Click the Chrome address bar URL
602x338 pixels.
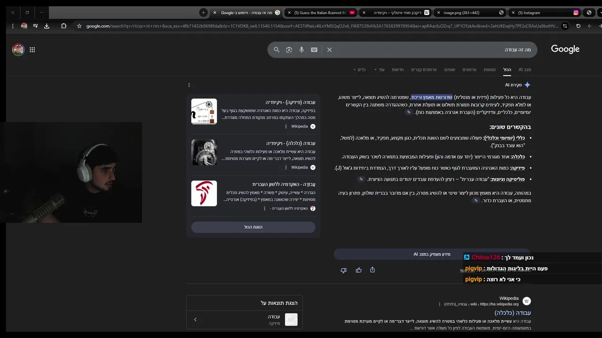[x=322, y=26]
